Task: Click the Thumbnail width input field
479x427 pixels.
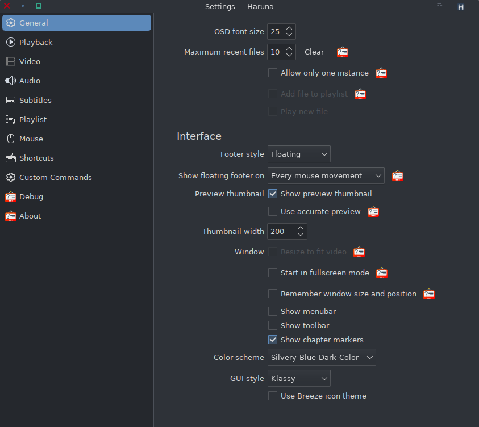Action: point(281,231)
